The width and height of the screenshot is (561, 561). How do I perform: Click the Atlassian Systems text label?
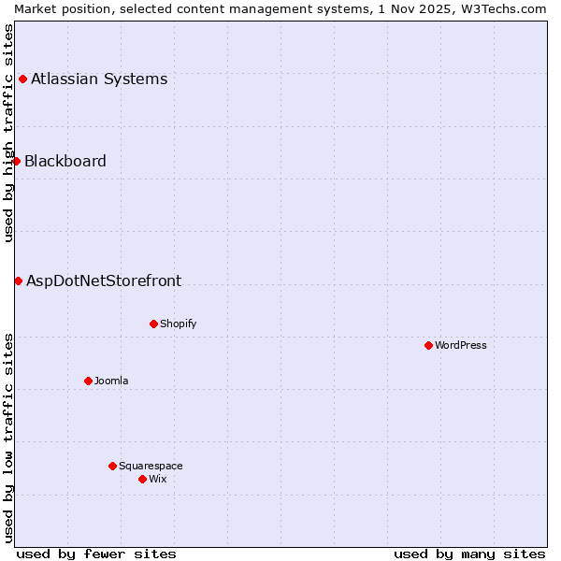click(99, 79)
